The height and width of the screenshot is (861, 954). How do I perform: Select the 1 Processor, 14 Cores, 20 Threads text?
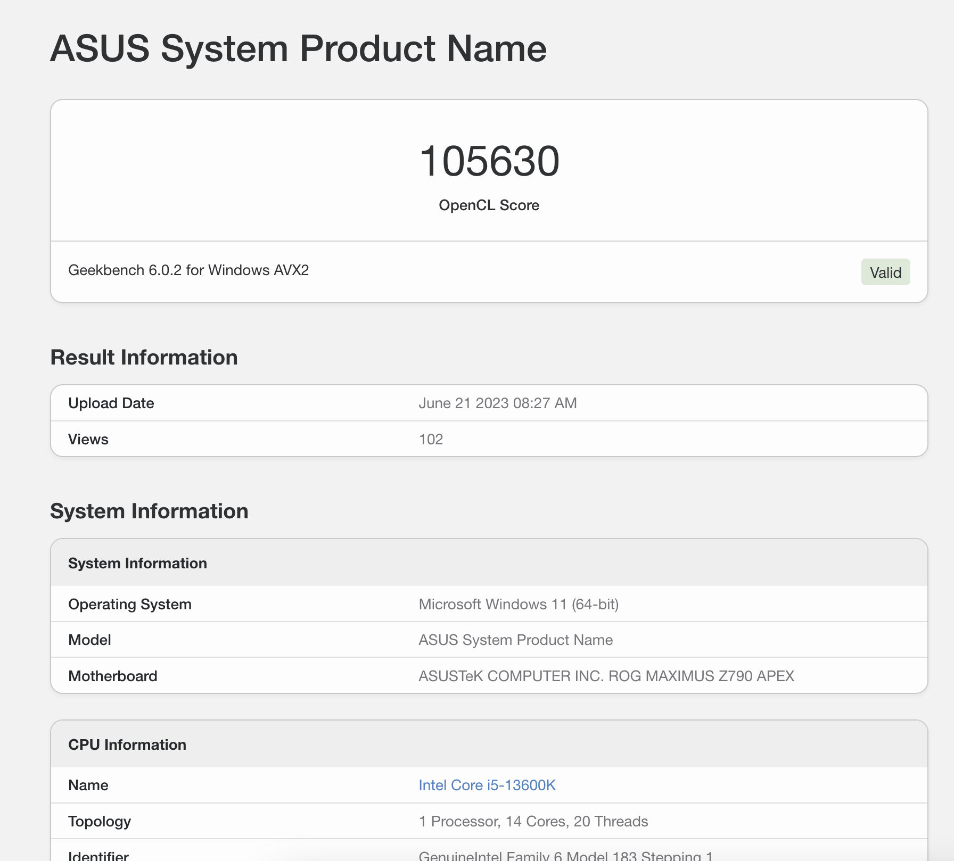coord(533,822)
